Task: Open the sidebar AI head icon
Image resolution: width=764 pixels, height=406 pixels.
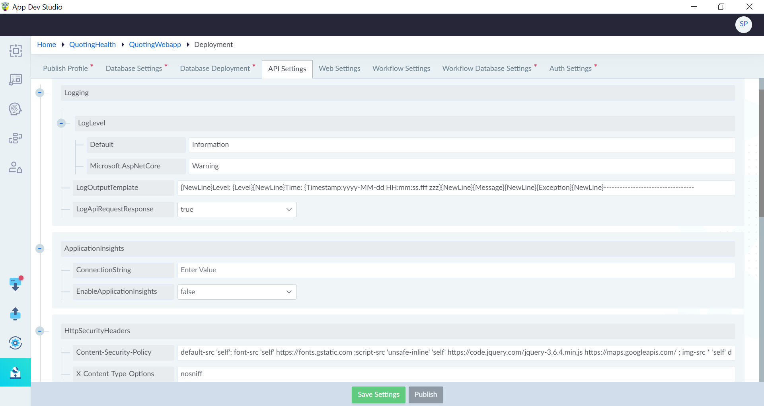Action: click(16, 109)
